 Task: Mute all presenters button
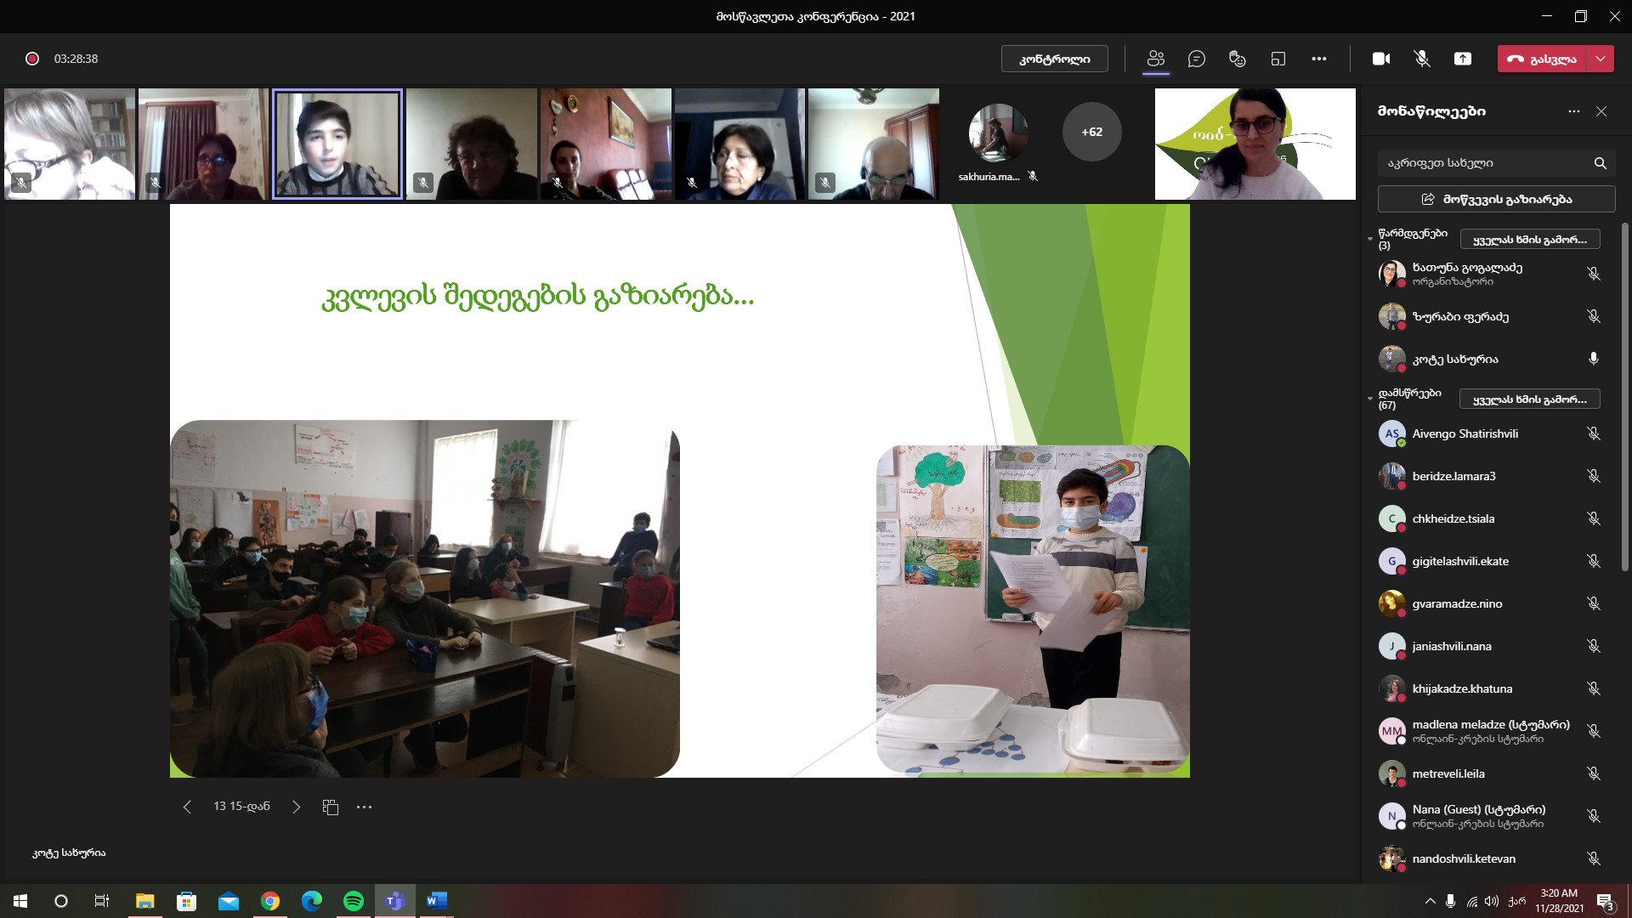click(x=1530, y=240)
